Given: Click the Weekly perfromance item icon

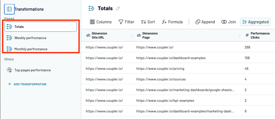Looking at the screenshot, I should click(9, 38).
